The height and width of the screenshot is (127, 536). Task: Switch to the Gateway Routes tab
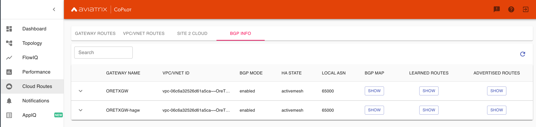(x=95, y=33)
